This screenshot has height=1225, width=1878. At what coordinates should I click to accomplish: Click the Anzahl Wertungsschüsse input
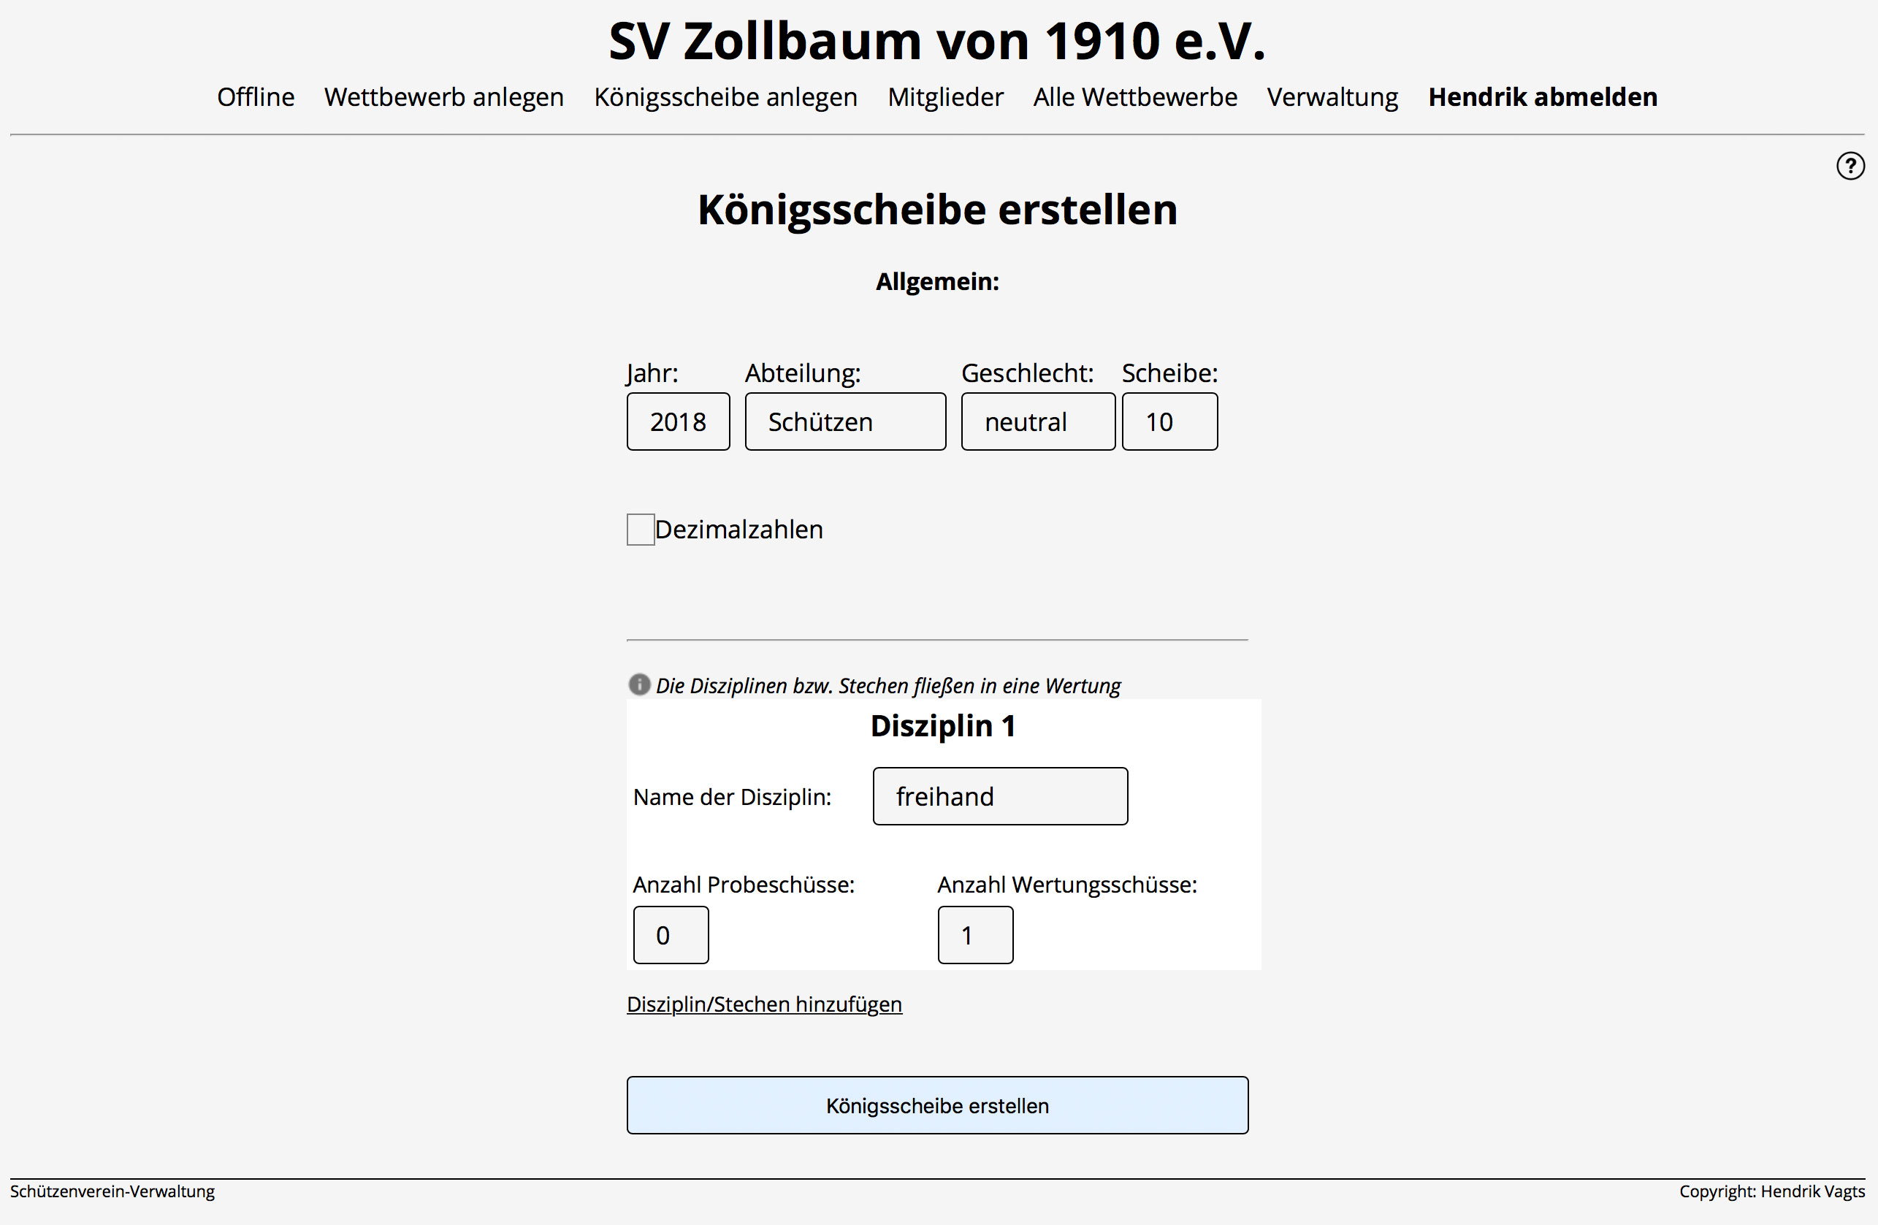click(974, 934)
